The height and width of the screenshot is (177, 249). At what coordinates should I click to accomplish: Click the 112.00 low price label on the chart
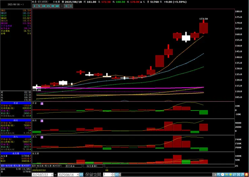(x=37, y=90)
